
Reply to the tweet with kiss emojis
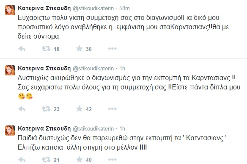click(x=22, y=109)
